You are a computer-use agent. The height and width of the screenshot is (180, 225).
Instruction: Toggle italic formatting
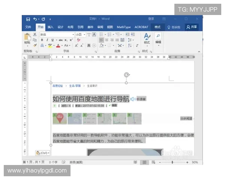pos(47,40)
